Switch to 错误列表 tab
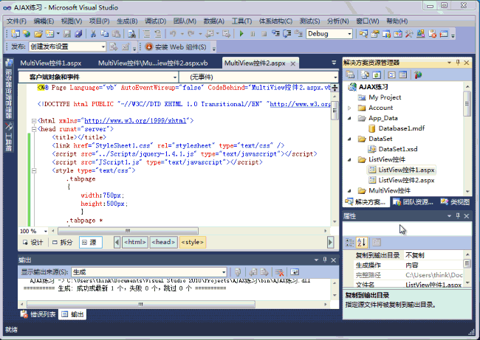 [x=38, y=314]
